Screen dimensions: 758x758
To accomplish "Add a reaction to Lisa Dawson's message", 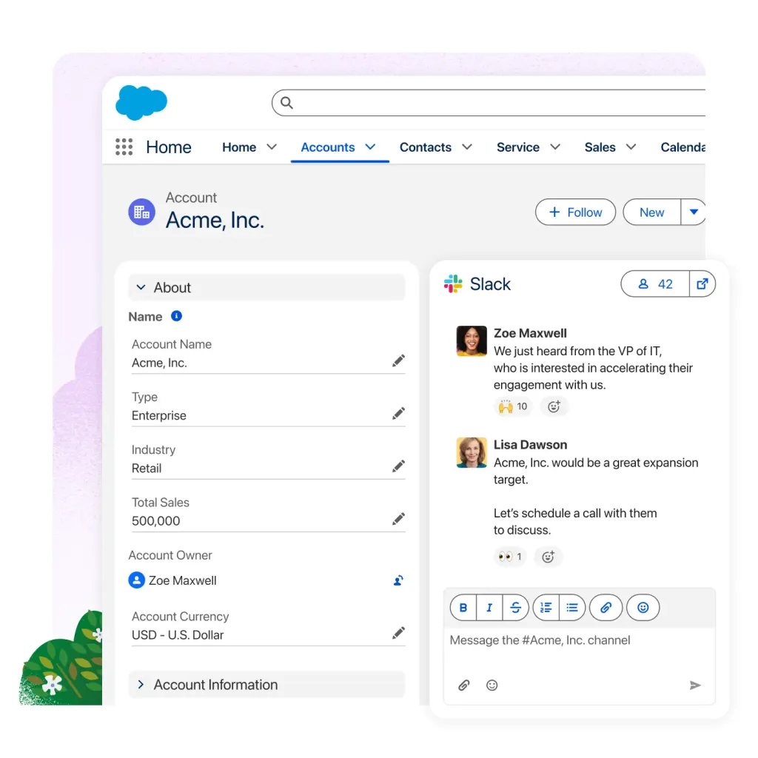I will tap(549, 557).
